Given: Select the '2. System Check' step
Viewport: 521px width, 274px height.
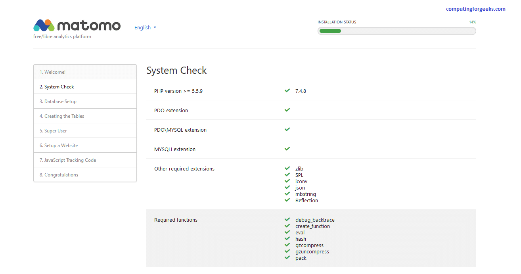Looking at the screenshot, I should [85, 87].
